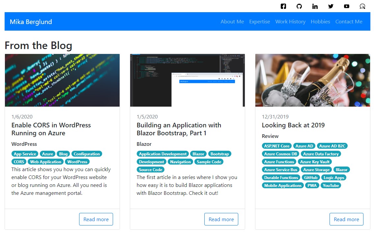Click the Azure Storage tag
This screenshot has width=374, height=234.
[x=316, y=170]
